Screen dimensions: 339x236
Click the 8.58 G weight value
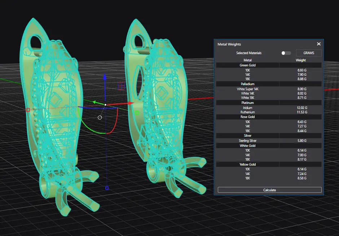tap(302, 178)
